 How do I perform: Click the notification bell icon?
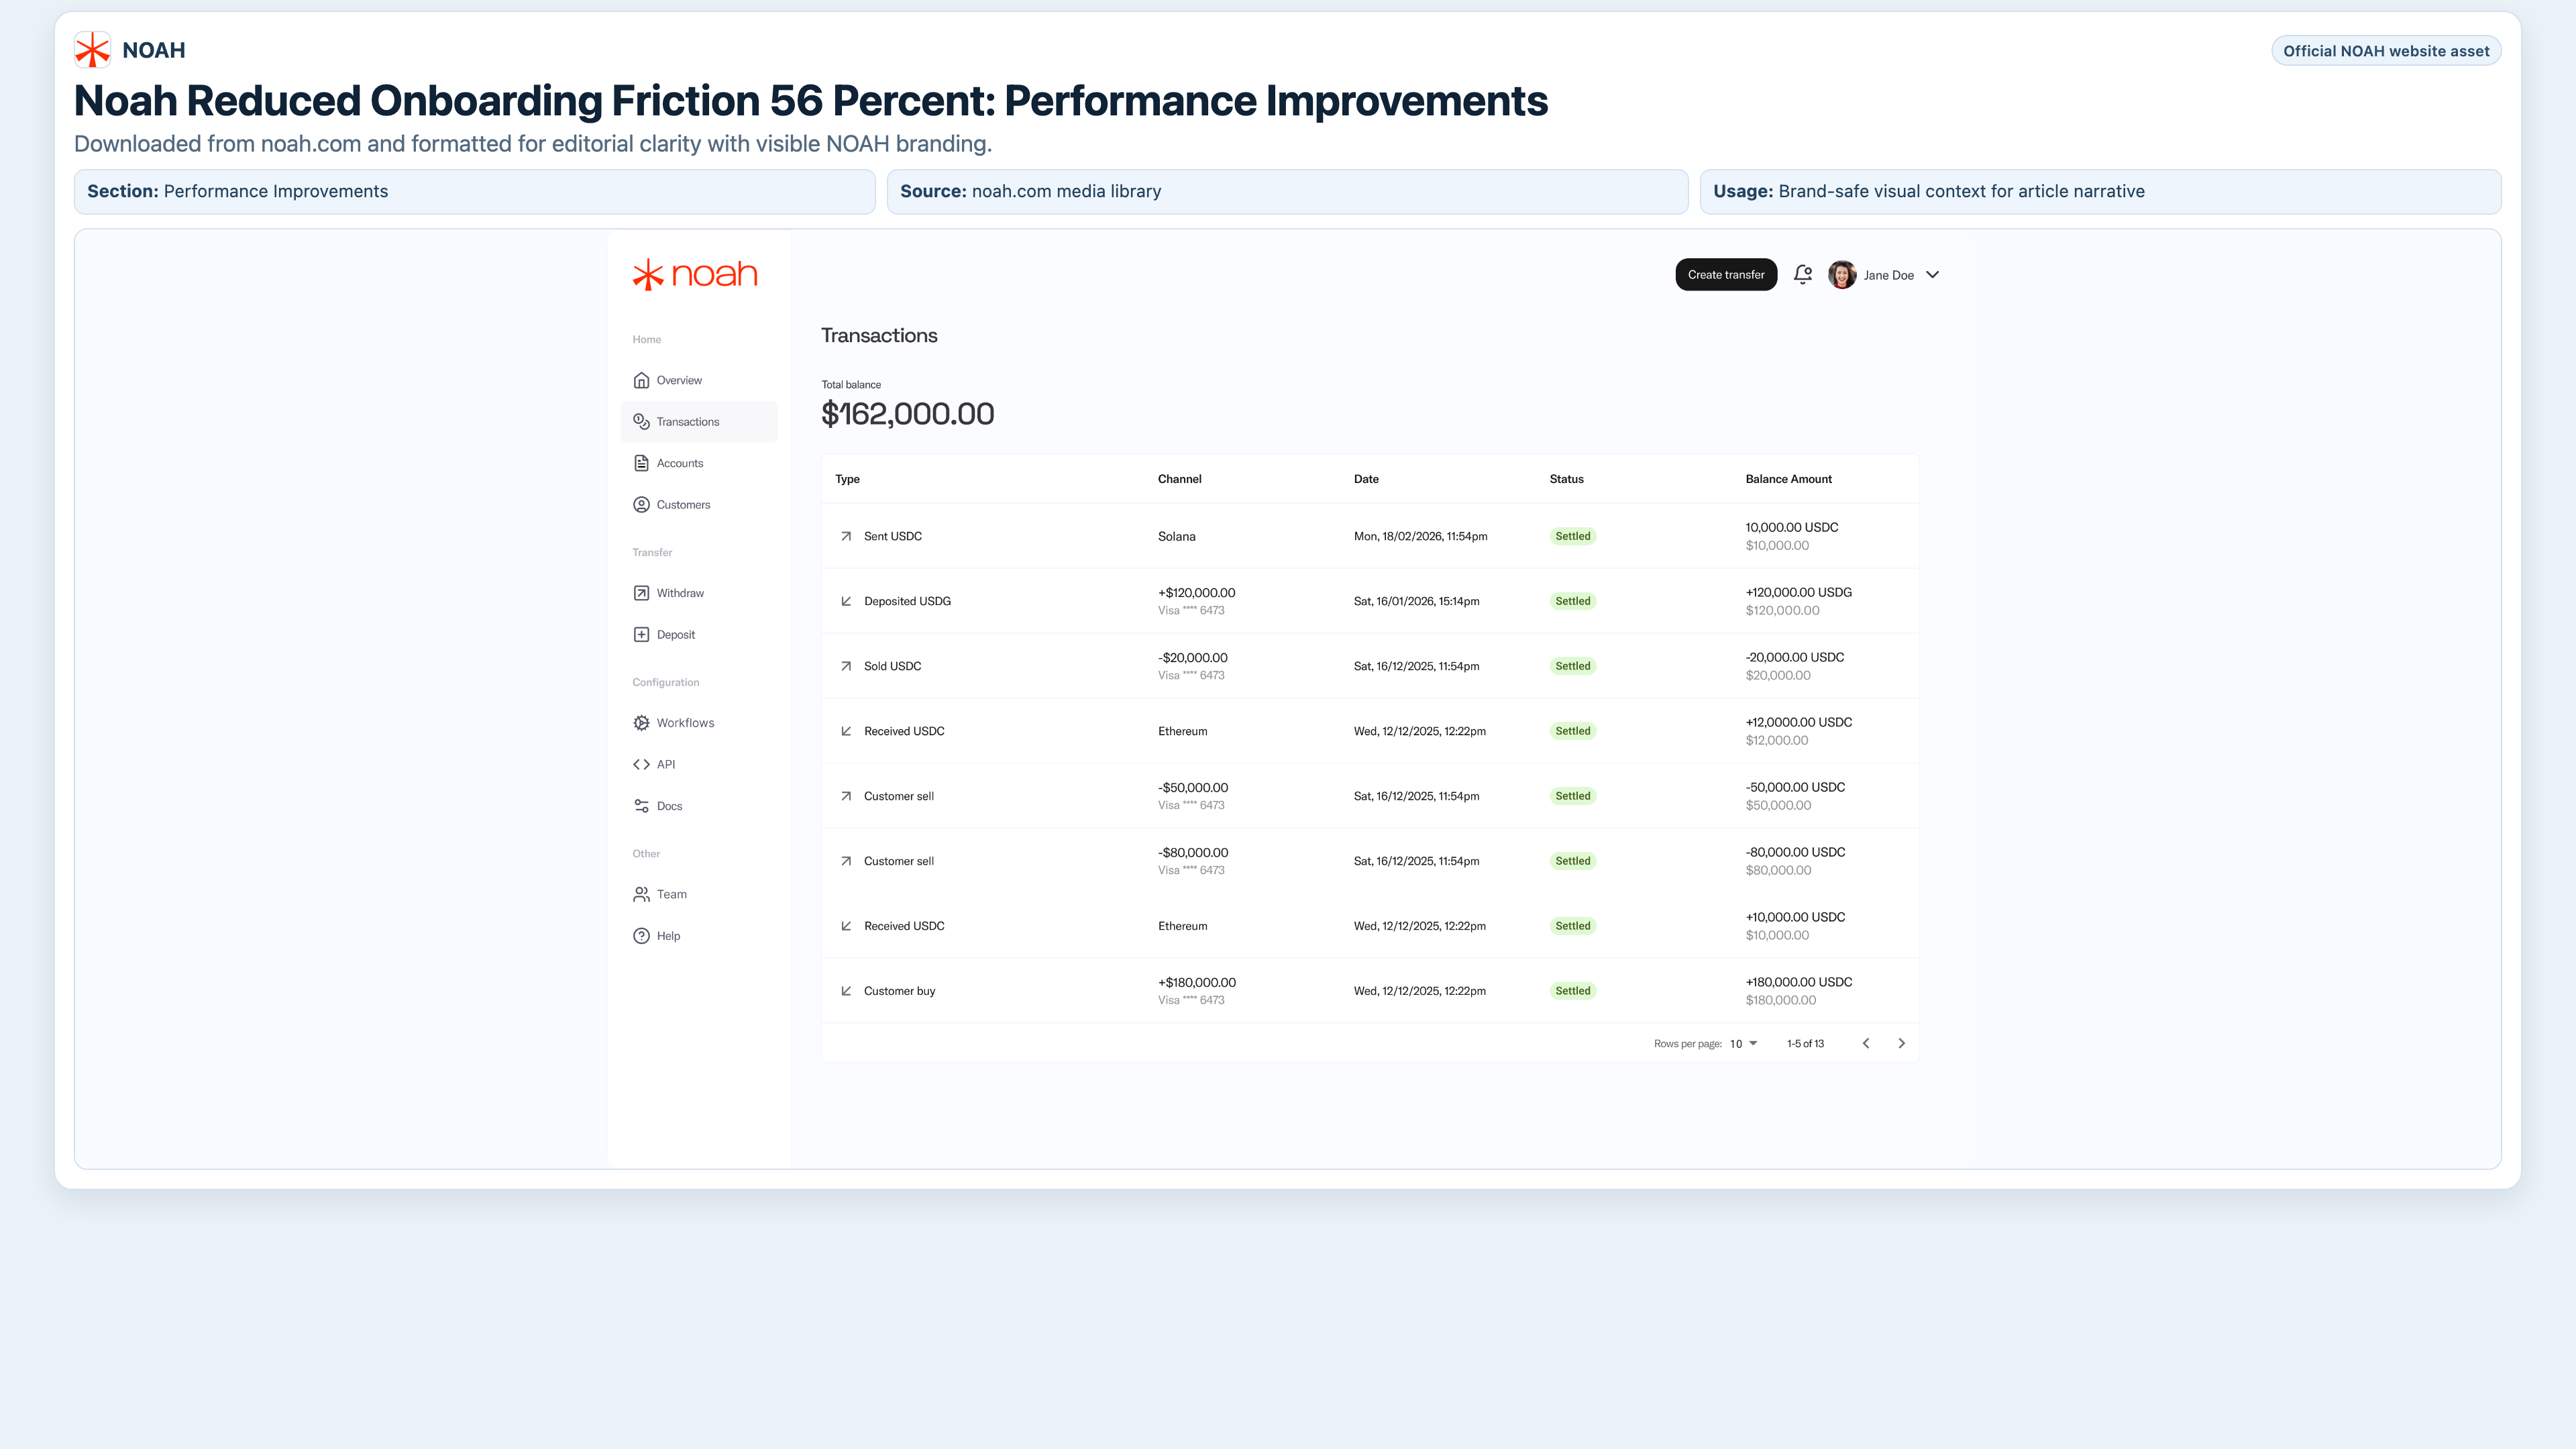coord(1802,274)
